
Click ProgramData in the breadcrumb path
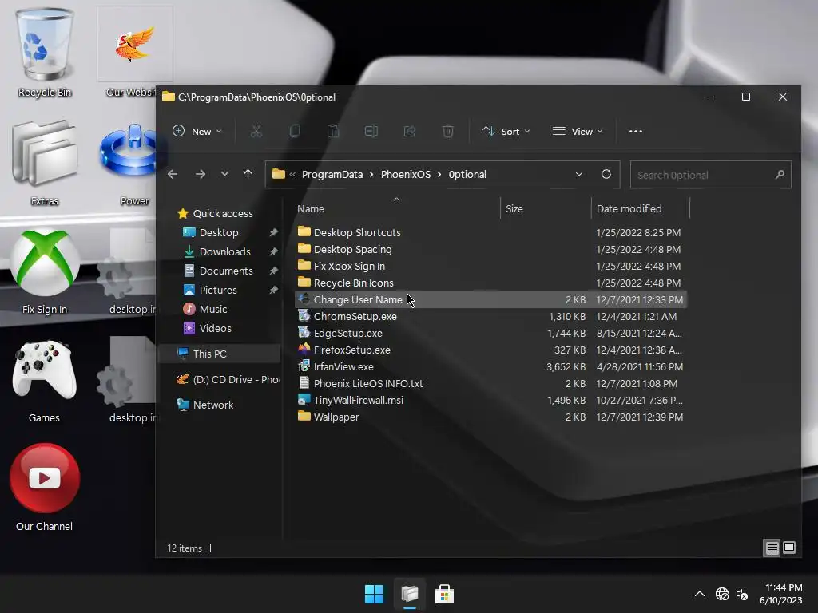(332, 175)
